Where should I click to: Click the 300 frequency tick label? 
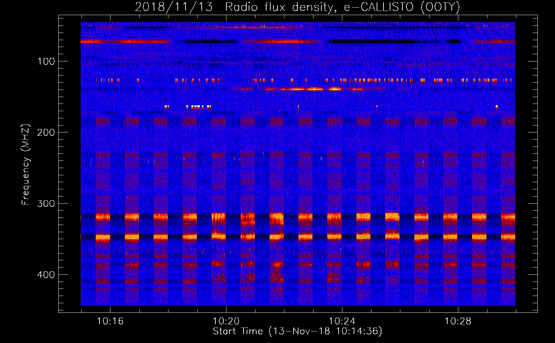pyautogui.click(x=46, y=203)
